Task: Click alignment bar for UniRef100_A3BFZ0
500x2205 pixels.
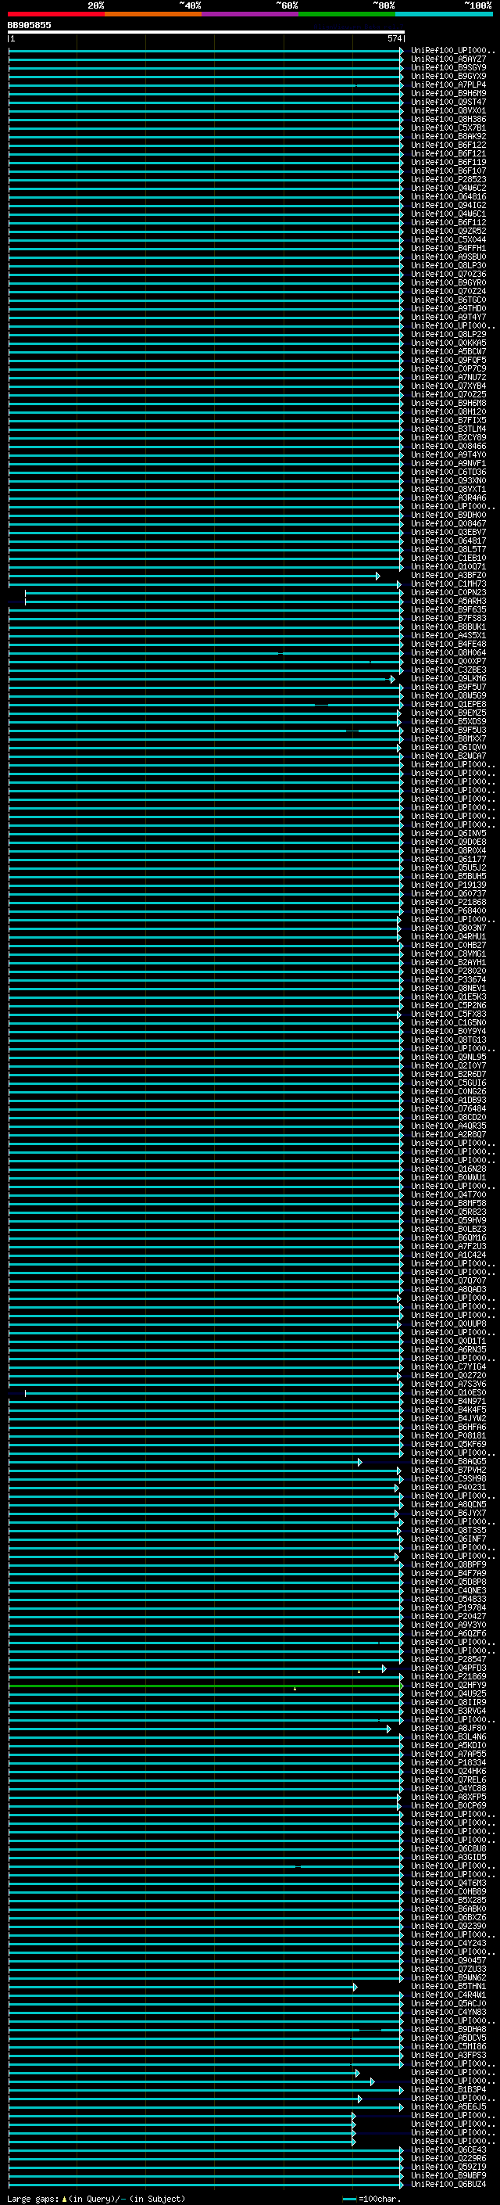Action: click(194, 576)
